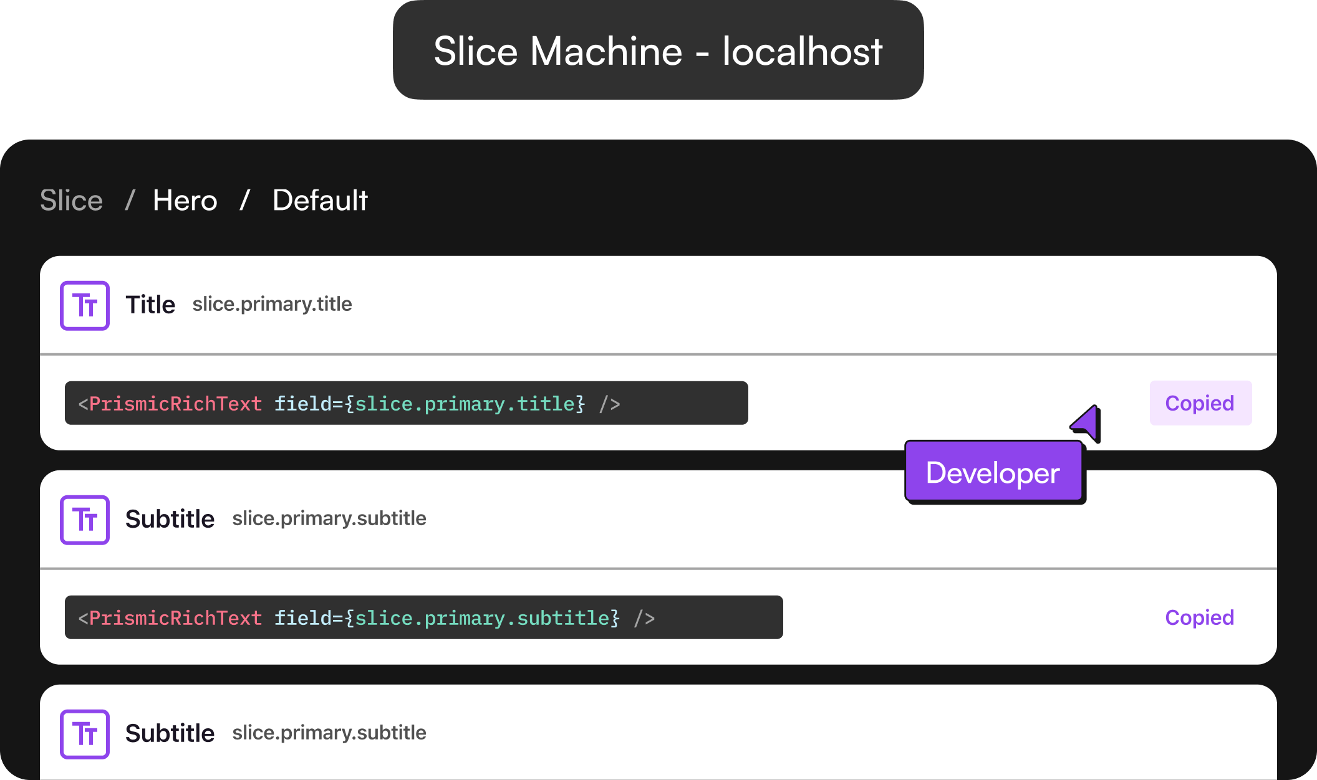Click the purple cursor arrow icon
This screenshot has width=1317, height=780.
[1088, 424]
